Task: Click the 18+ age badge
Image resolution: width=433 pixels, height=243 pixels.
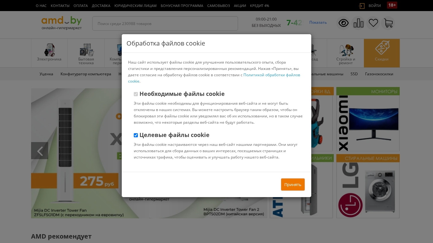Action: point(392,5)
